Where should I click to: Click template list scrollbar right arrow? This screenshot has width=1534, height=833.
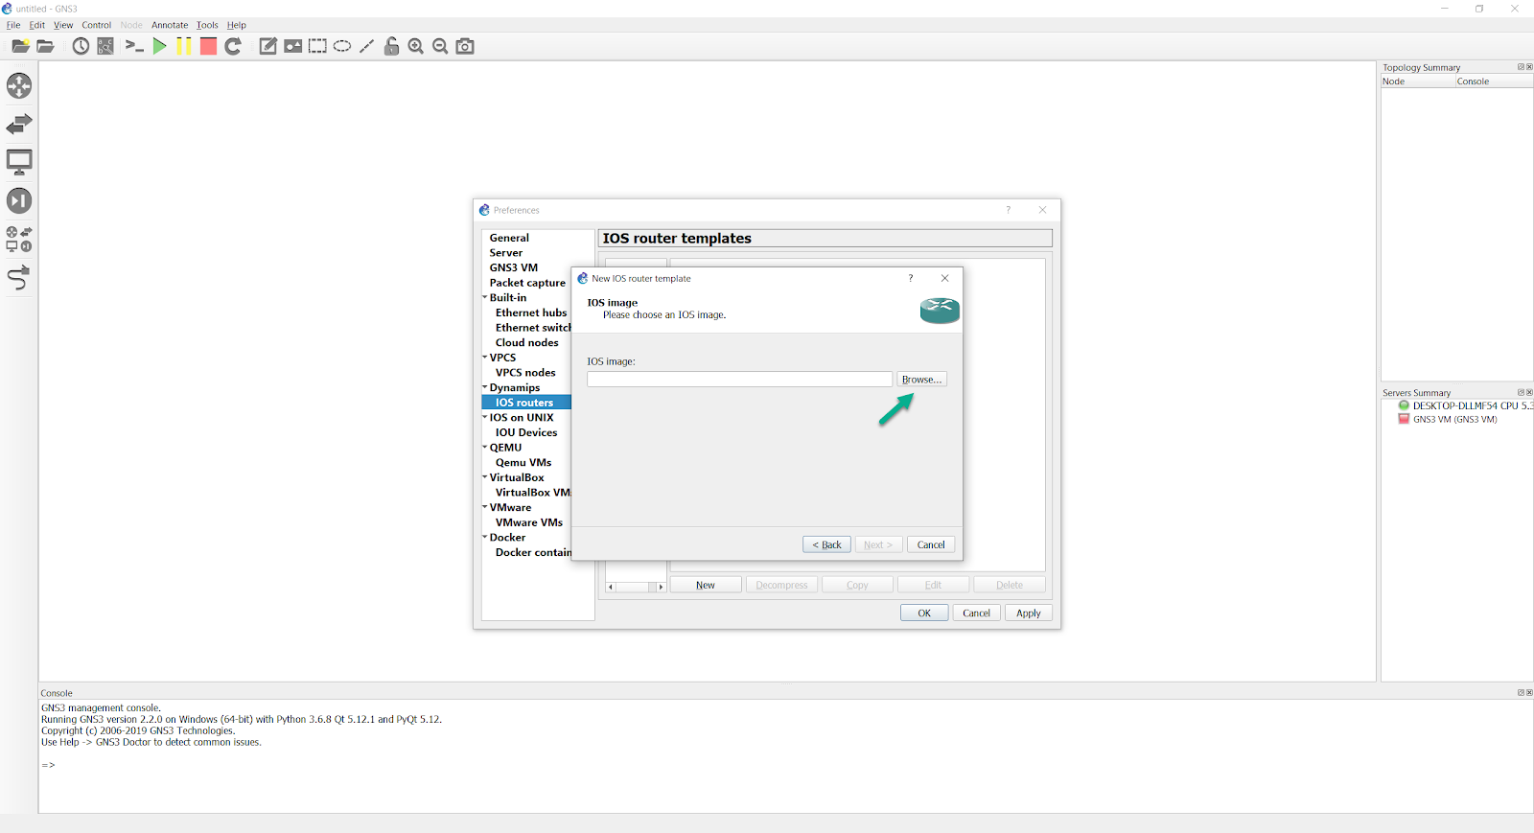661,587
